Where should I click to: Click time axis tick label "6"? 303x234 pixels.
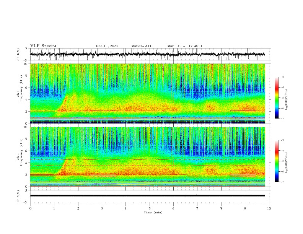coord(173,208)
